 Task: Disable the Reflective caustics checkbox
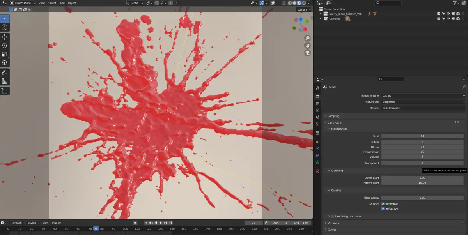[x=383, y=204]
